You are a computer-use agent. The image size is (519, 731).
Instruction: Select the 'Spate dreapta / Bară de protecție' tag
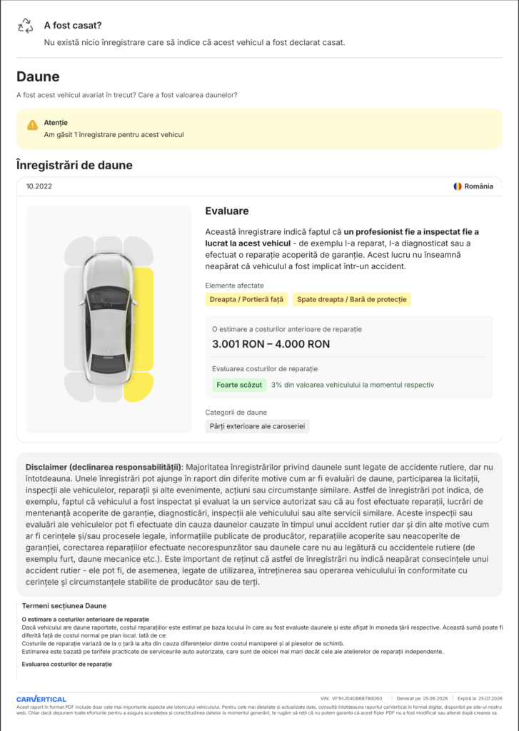(x=352, y=299)
